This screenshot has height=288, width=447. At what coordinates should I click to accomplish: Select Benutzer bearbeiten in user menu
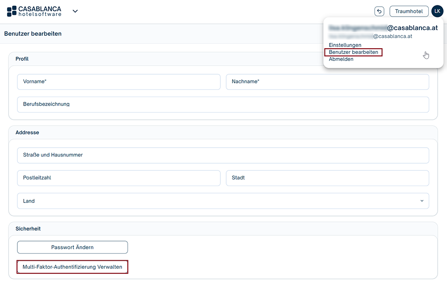click(353, 52)
